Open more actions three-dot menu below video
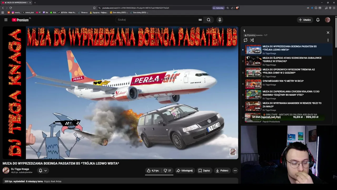The height and width of the screenshot is (190, 337). (235, 170)
